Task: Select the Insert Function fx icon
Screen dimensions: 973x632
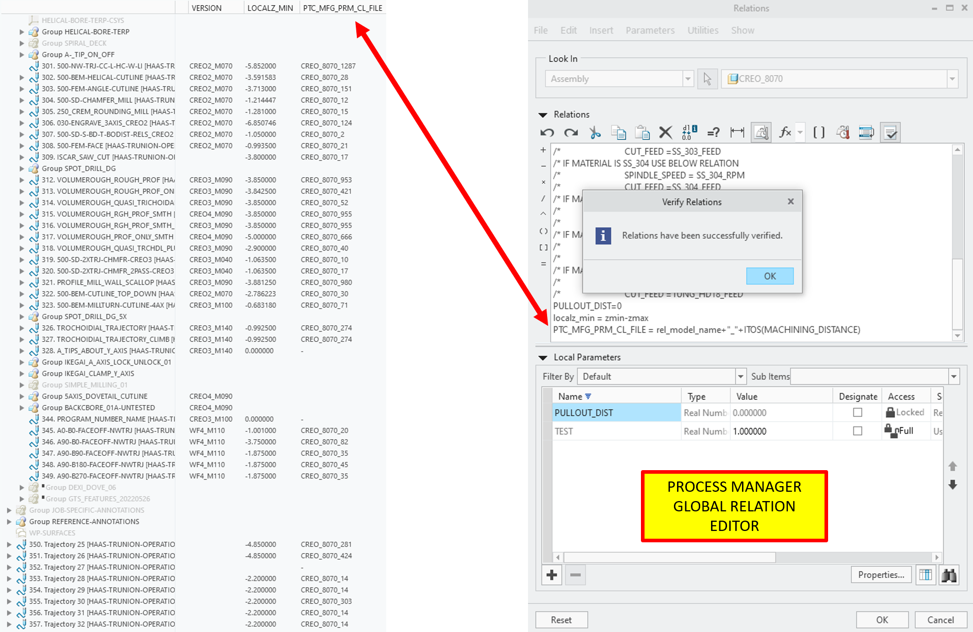Action: [x=785, y=132]
